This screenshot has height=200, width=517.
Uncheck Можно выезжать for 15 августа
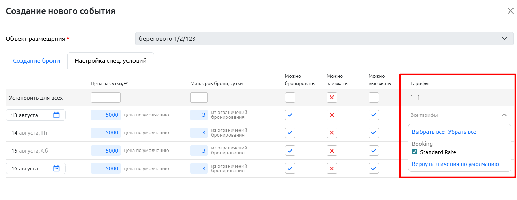pyautogui.click(x=374, y=151)
